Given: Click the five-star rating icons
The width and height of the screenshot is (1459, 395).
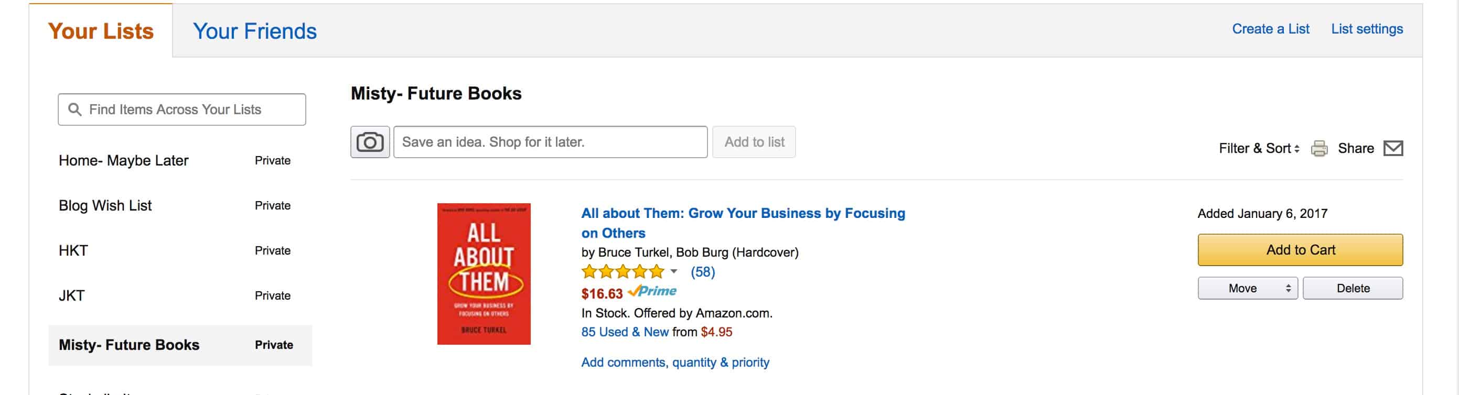Looking at the screenshot, I should pyautogui.click(x=623, y=272).
